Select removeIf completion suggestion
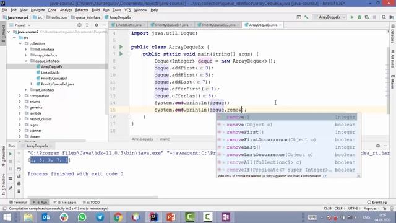 [287, 170]
